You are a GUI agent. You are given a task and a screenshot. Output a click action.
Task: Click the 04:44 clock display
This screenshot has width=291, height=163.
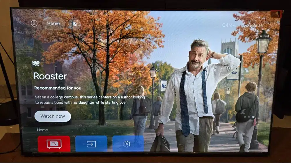(229, 25)
